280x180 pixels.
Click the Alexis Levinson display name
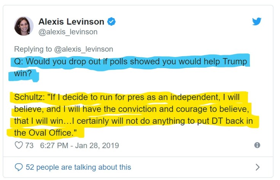[x=71, y=22]
